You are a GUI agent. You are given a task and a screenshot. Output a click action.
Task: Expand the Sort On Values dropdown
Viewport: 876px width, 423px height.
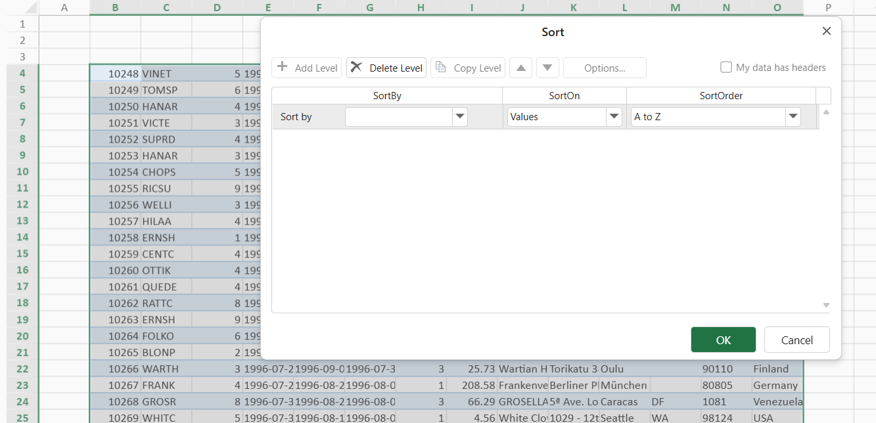point(614,117)
